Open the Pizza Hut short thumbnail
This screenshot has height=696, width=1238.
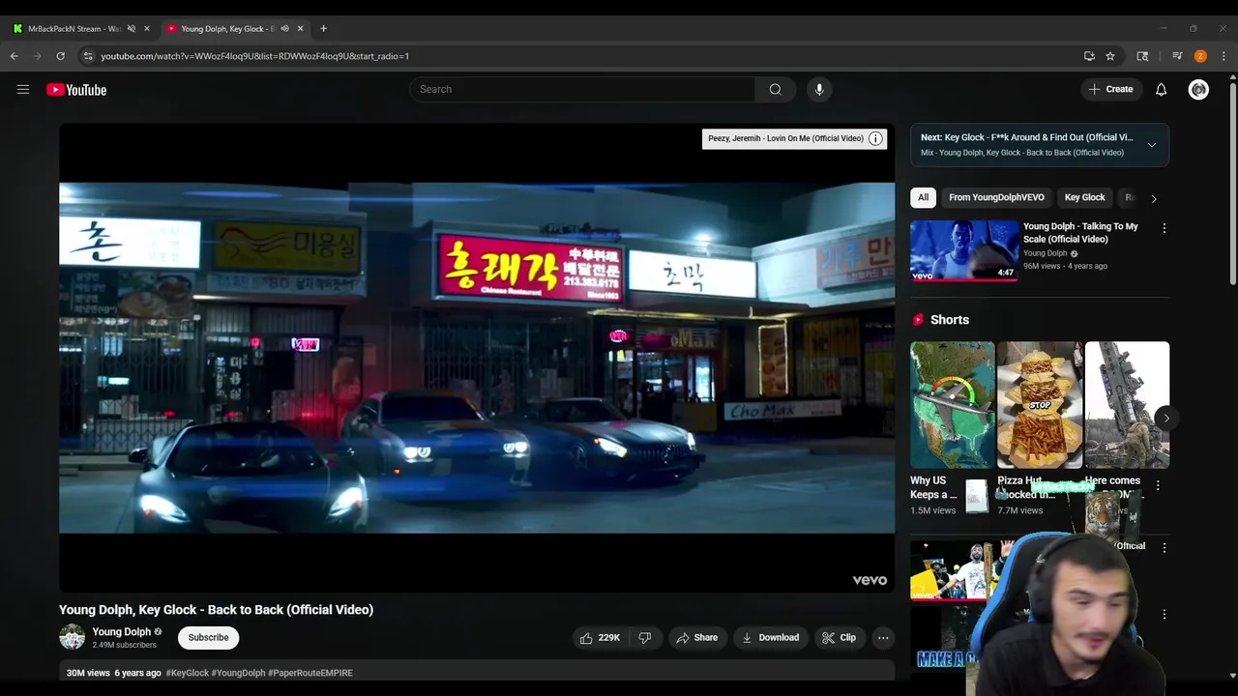(1040, 404)
